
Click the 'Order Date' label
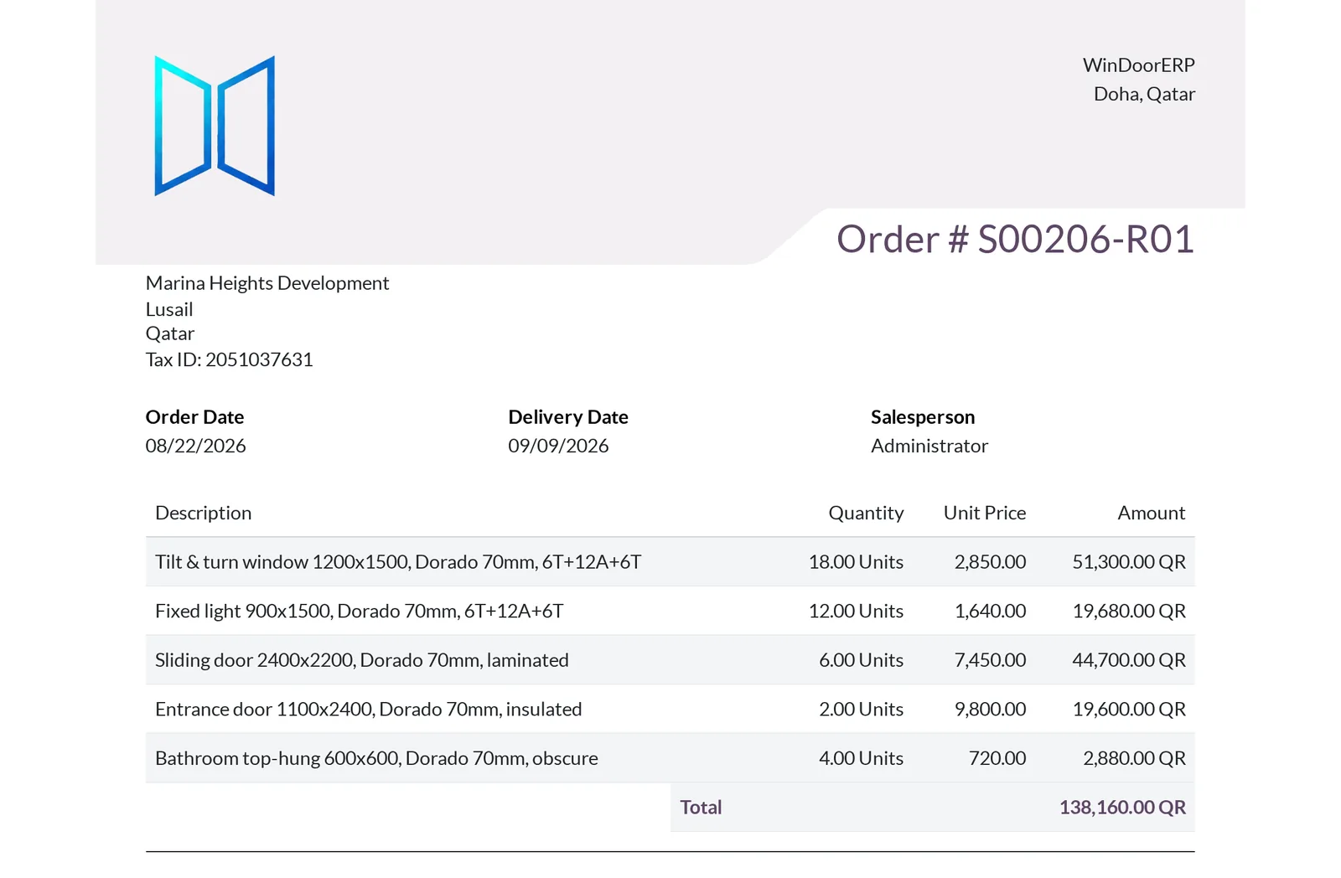[x=195, y=417]
